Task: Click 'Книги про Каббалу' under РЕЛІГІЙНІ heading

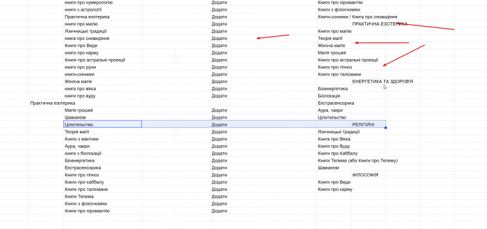Action: point(338,153)
